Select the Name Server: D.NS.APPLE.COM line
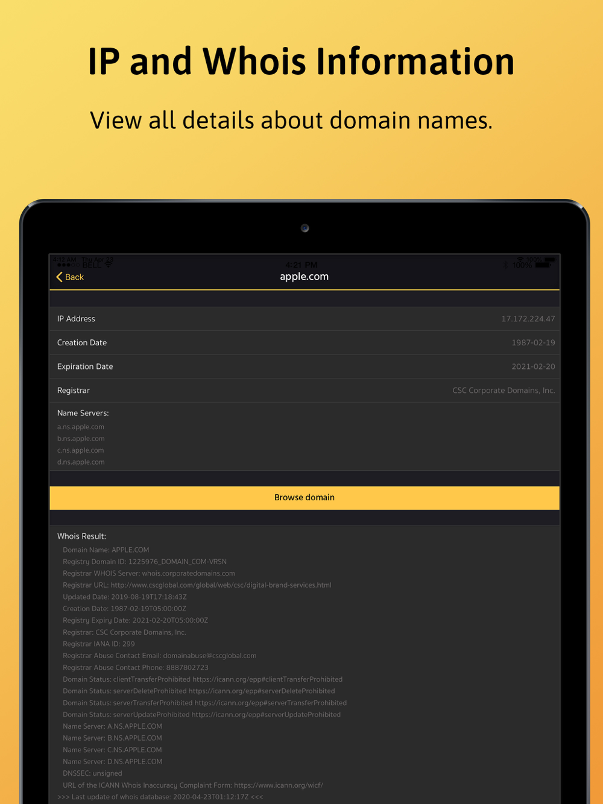Image resolution: width=603 pixels, height=804 pixels. pyautogui.click(x=113, y=762)
